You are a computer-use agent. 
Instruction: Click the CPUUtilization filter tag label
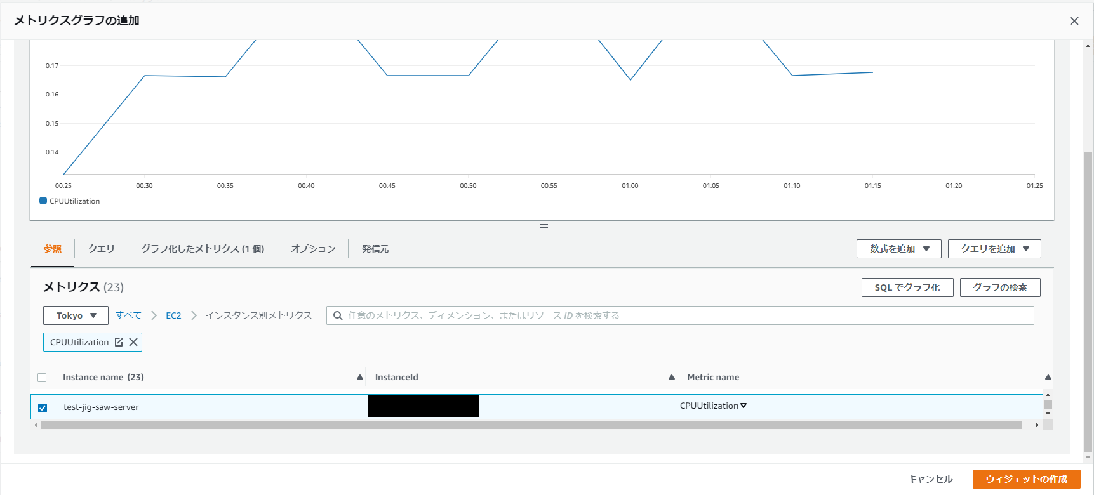pos(79,342)
